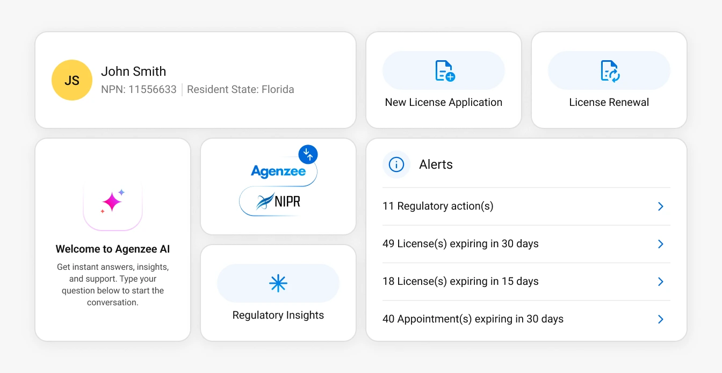
Task: Click the New License Application document icon
Action: 444,70
